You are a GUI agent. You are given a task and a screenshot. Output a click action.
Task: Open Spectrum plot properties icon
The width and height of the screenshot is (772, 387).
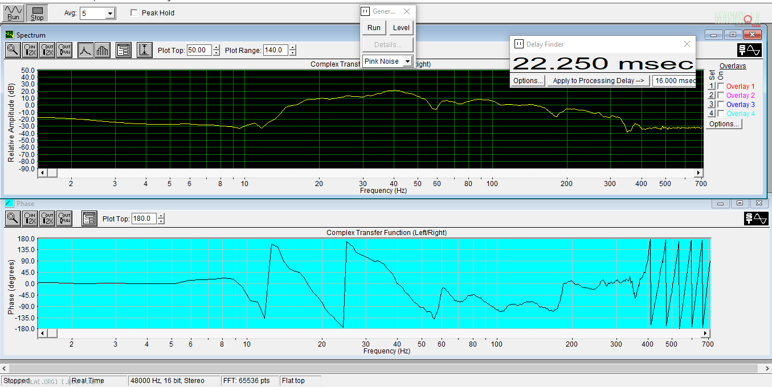[x=123, y=50]
